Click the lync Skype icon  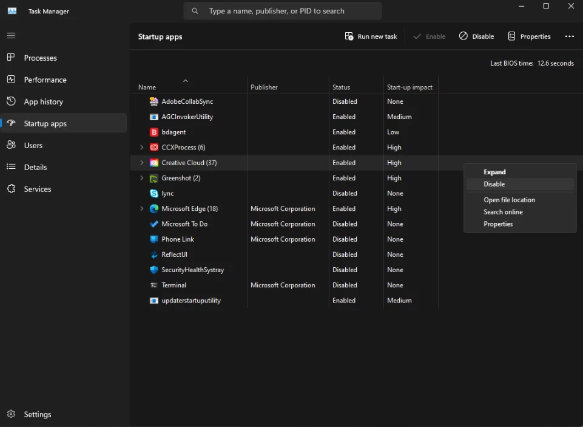coord(153,193)
